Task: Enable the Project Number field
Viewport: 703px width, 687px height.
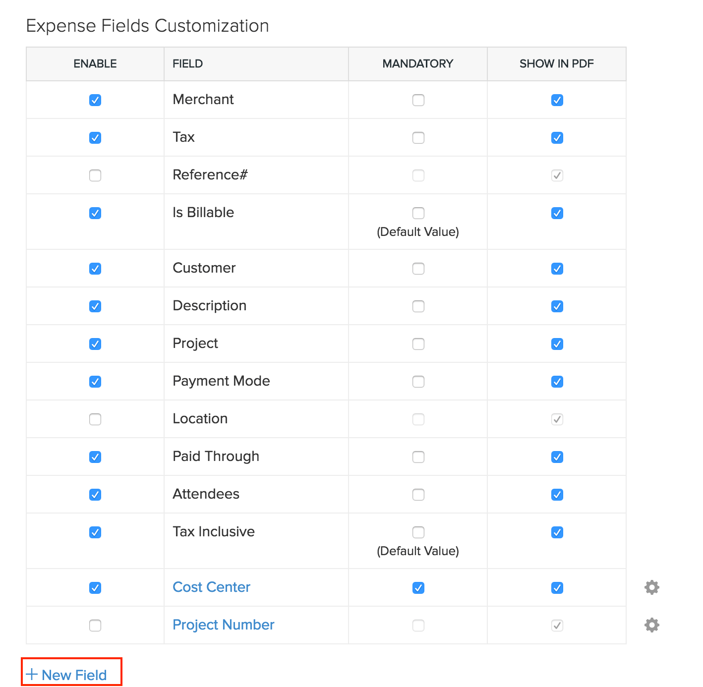Action: pos(95,625)
